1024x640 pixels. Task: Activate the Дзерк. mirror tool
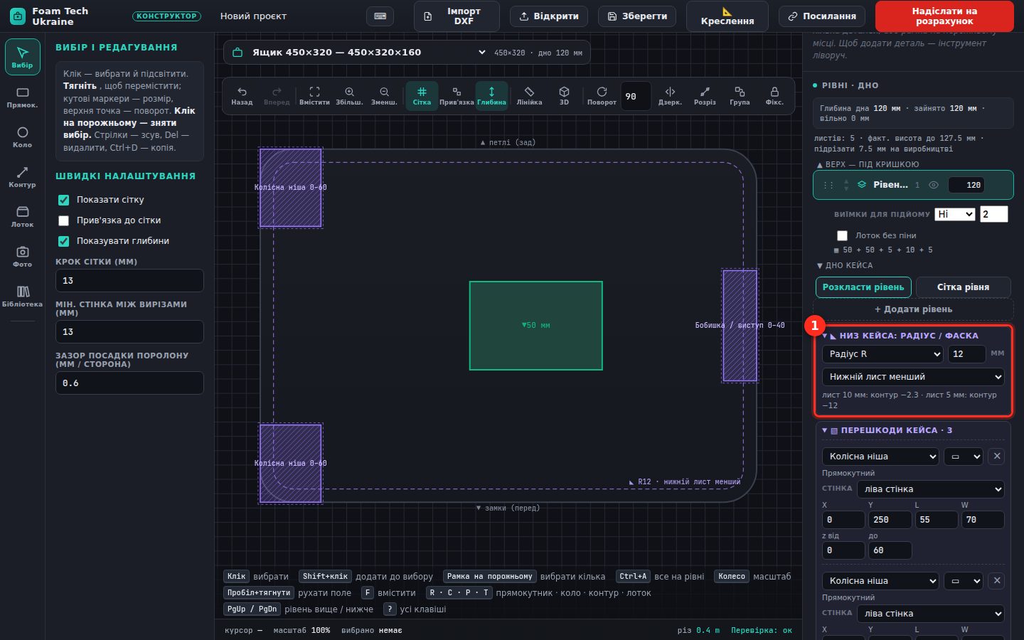670,95
